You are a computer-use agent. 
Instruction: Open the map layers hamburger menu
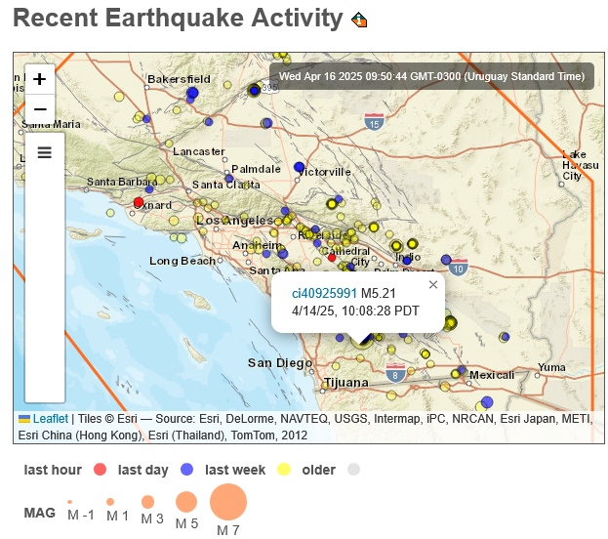45,152
